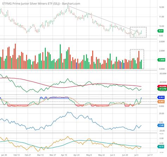167x157 pixels.
Task: Select the Jul 3 date label
Action: tap(136, 155)
